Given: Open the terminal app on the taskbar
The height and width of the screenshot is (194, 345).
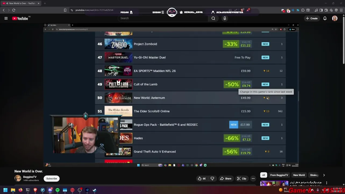Looking at the screenshot, I should 28,190.
